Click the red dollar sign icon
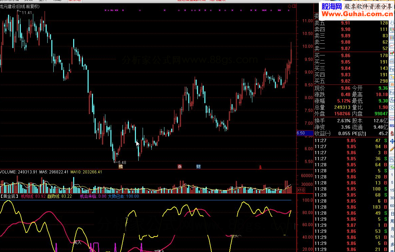This screenshot has height=252, width=395. (392, 133)
